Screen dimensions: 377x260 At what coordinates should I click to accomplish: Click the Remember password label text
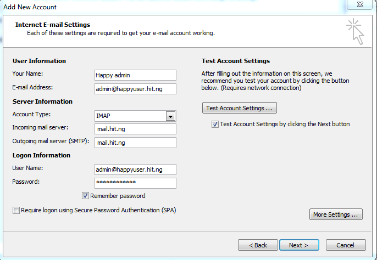(x=118, y=196)
